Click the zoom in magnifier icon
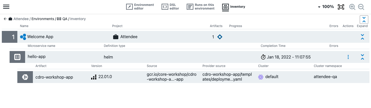Viewport: 371px width, 108px height. (352, 7)
